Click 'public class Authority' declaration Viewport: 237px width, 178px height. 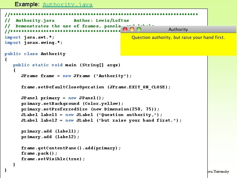coord(35,54)
